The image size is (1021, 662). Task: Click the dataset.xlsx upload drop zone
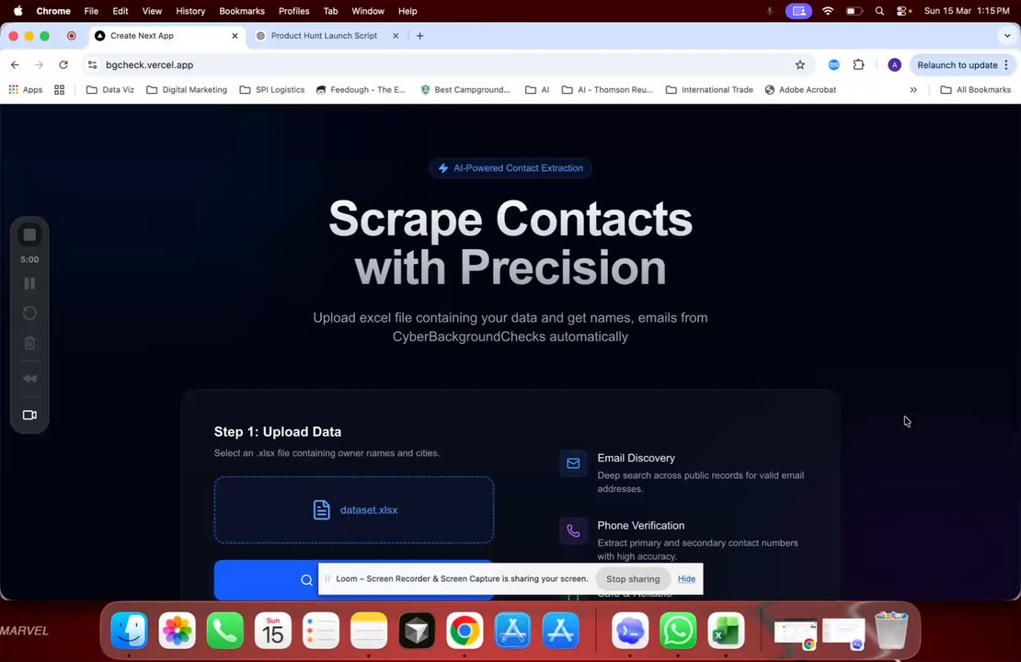pos(353,509)
